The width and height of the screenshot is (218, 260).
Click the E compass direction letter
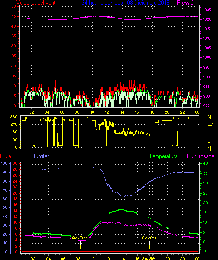(209, 141)
